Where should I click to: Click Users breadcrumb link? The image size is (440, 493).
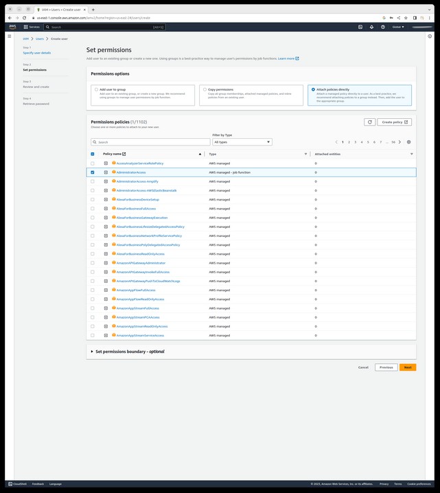40,38
